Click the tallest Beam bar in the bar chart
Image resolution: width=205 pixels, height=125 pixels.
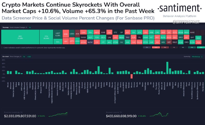point(167,68)
